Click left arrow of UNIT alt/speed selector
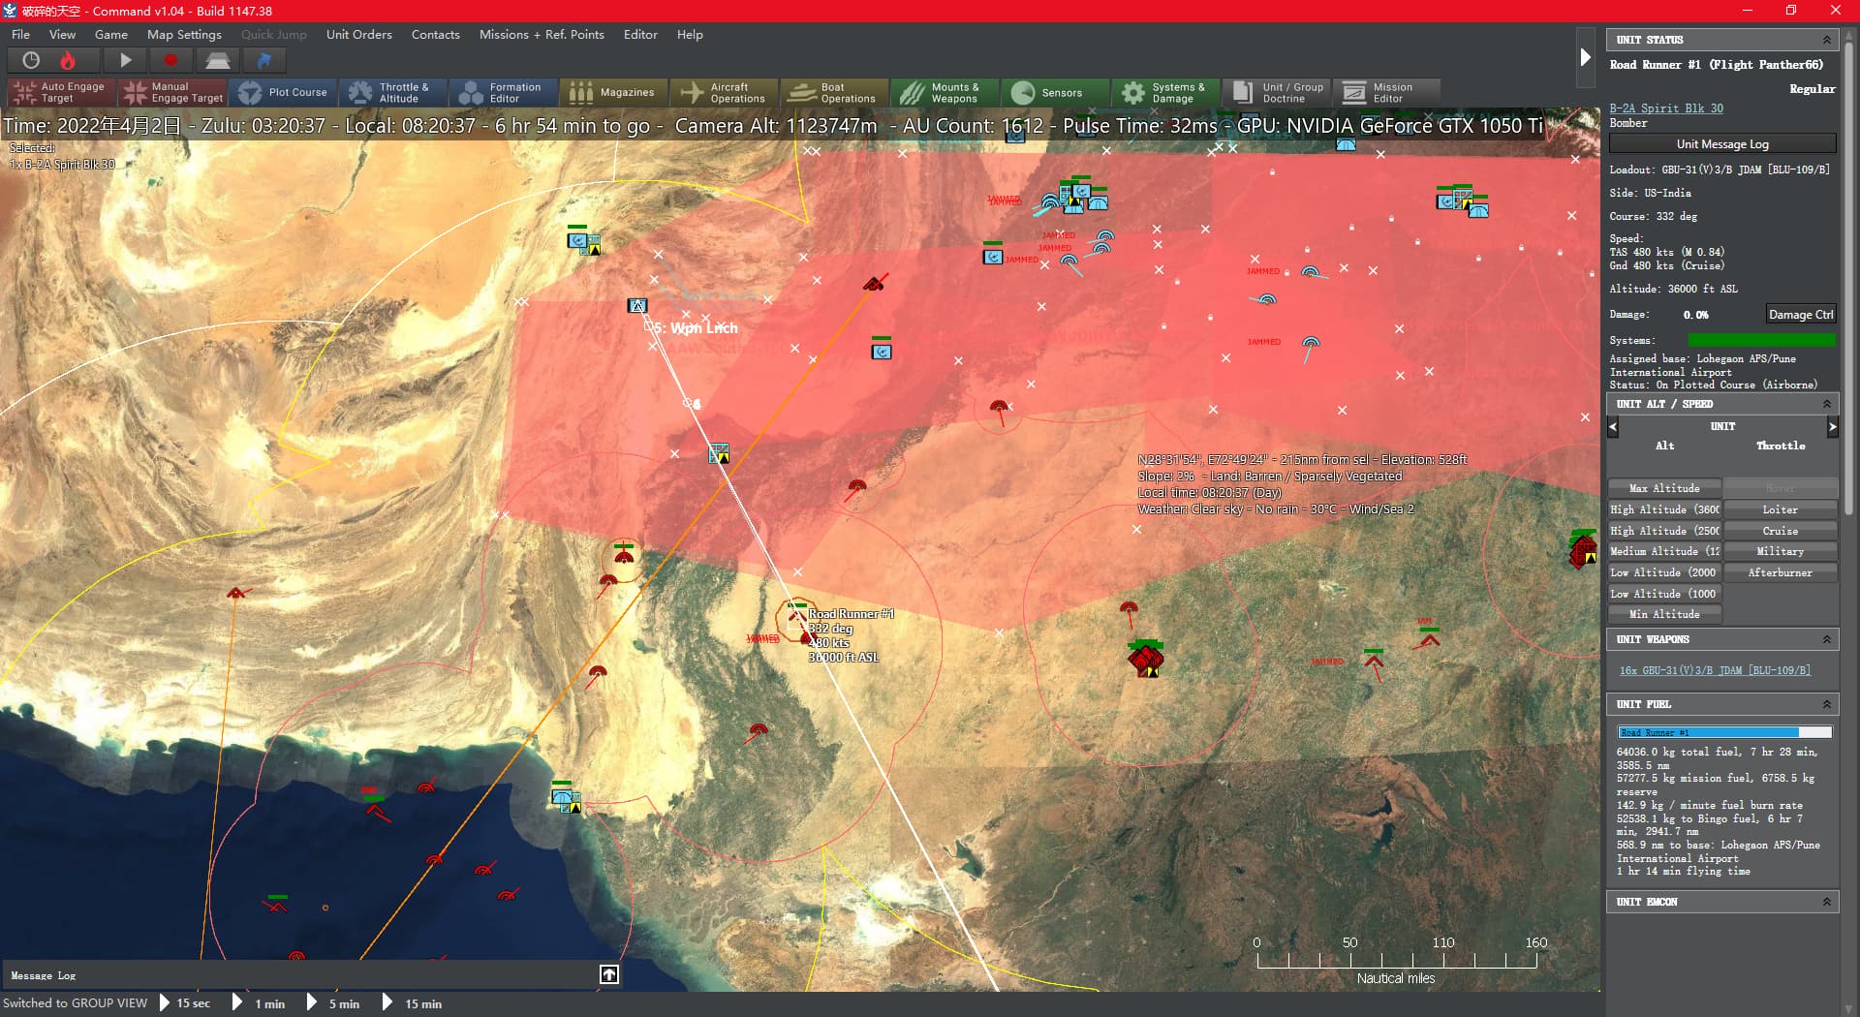This screenshot has width=1860, height=1017. click(x=1613, y=426)
